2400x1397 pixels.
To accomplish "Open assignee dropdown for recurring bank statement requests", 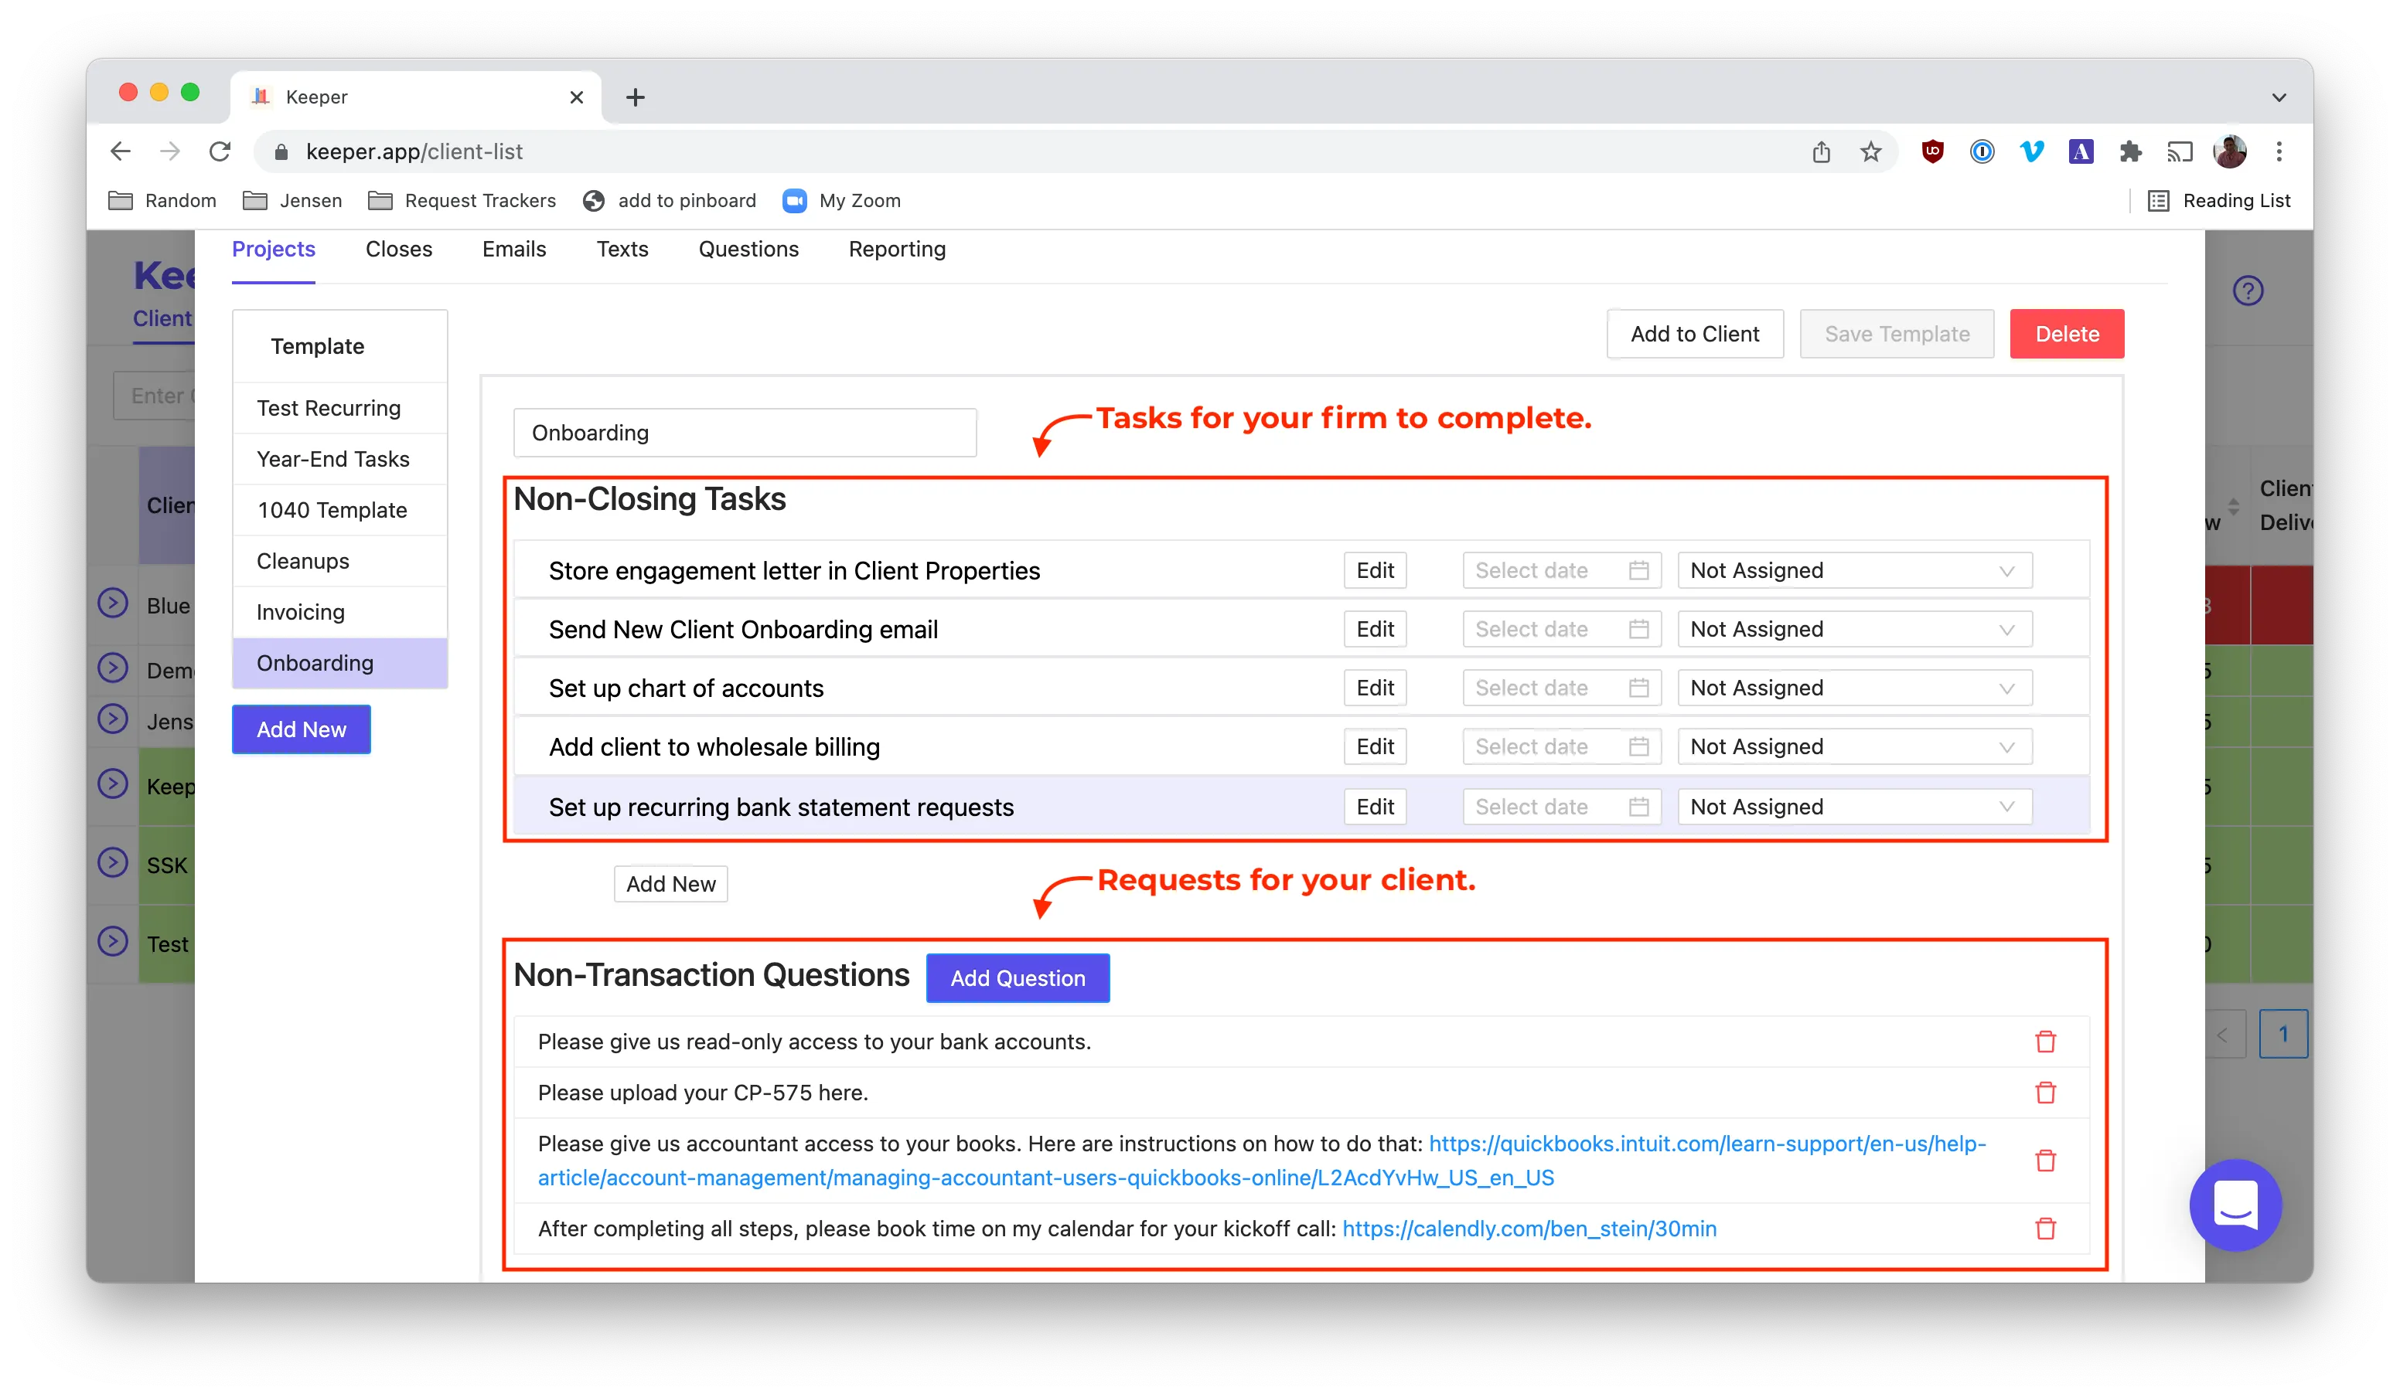I will [1854, 807].
